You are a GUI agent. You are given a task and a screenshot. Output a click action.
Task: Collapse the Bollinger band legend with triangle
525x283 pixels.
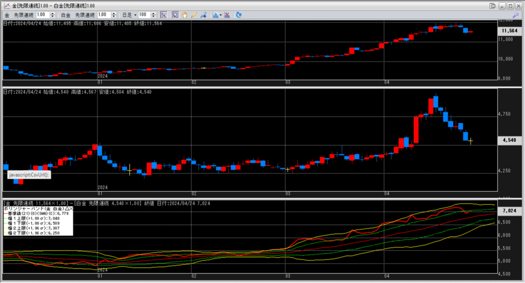pos(66,209)
